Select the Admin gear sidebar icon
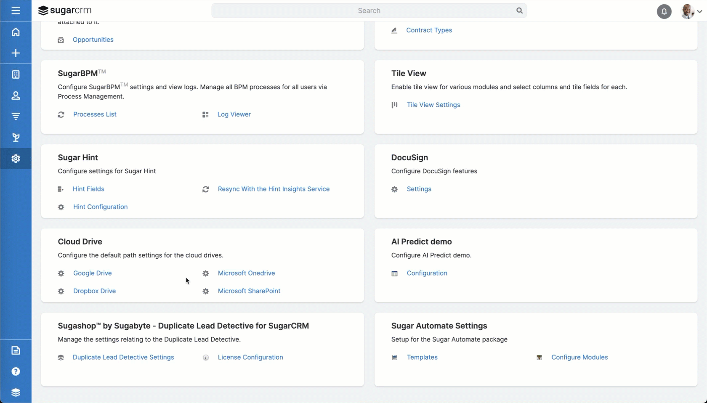The image size is (707, 403). pyautogui.click(x=16, y=159)
